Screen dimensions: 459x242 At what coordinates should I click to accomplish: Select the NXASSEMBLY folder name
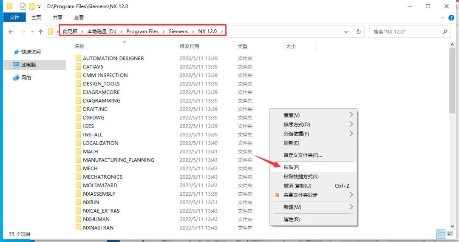[99, 194]
